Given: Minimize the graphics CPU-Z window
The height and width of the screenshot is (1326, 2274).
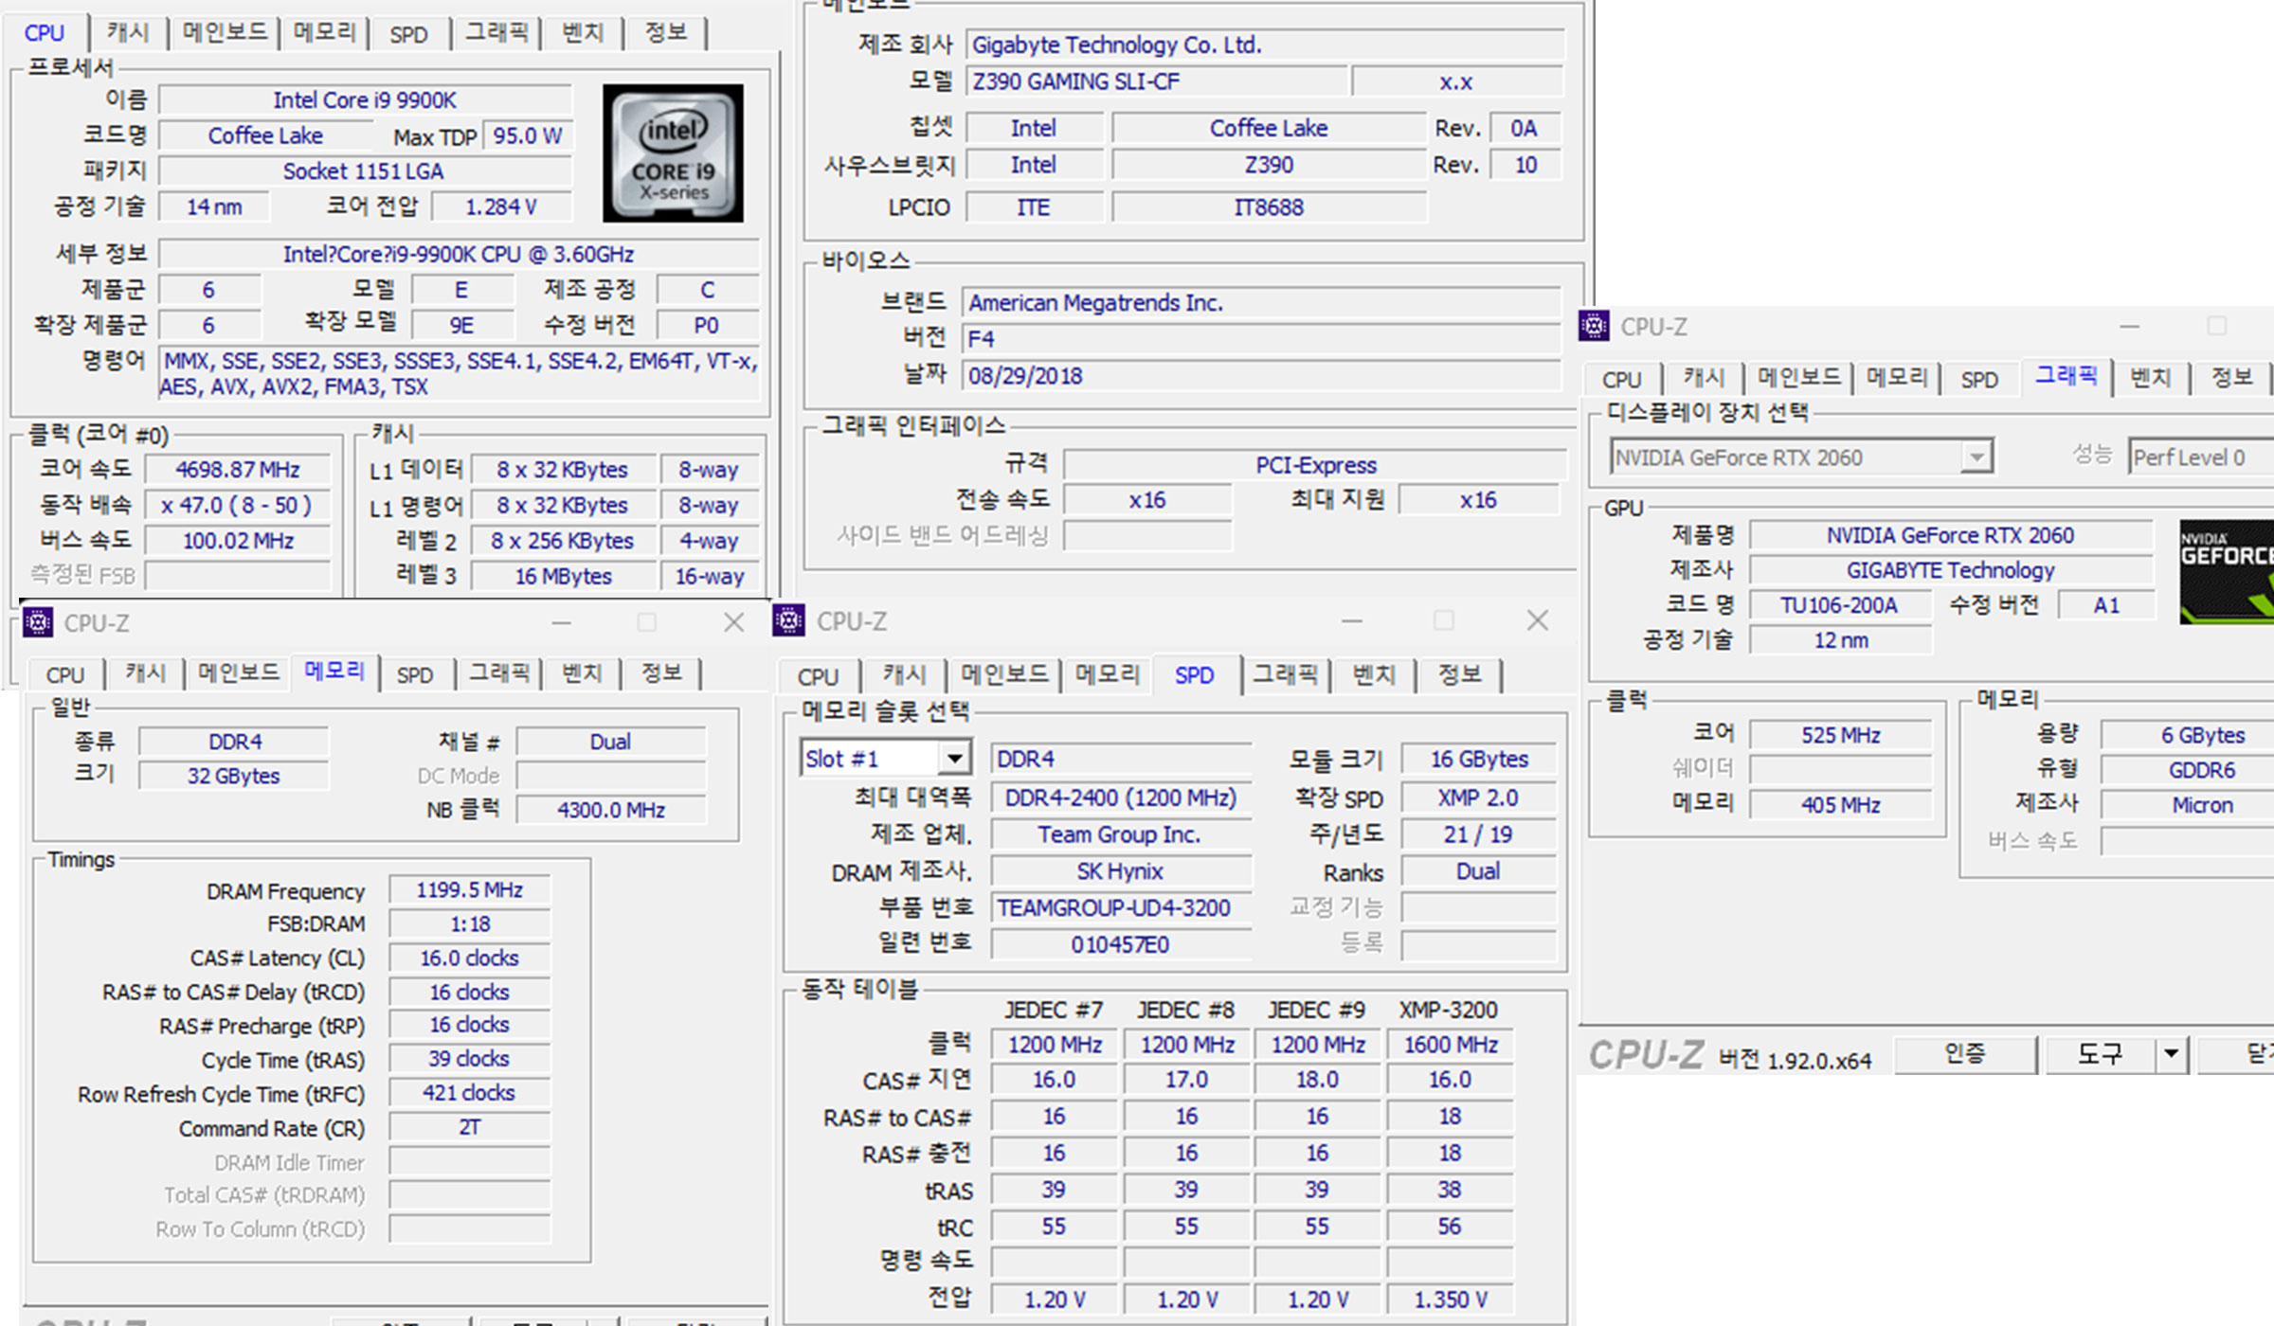Looking at the screenshot, I should (2130, 326).
